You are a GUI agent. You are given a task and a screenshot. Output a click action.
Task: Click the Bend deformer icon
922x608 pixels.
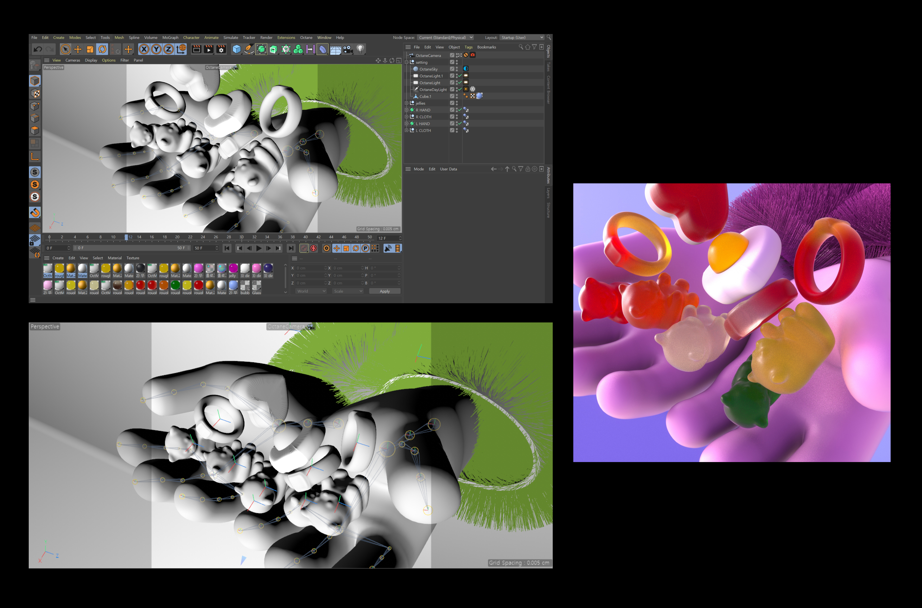pos(323,49)
